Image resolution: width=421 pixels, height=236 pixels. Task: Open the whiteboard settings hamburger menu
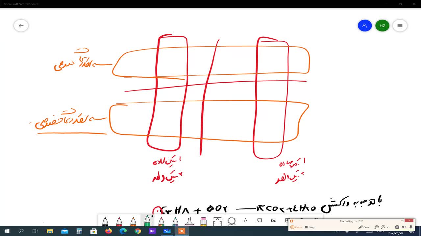(400, 26)
